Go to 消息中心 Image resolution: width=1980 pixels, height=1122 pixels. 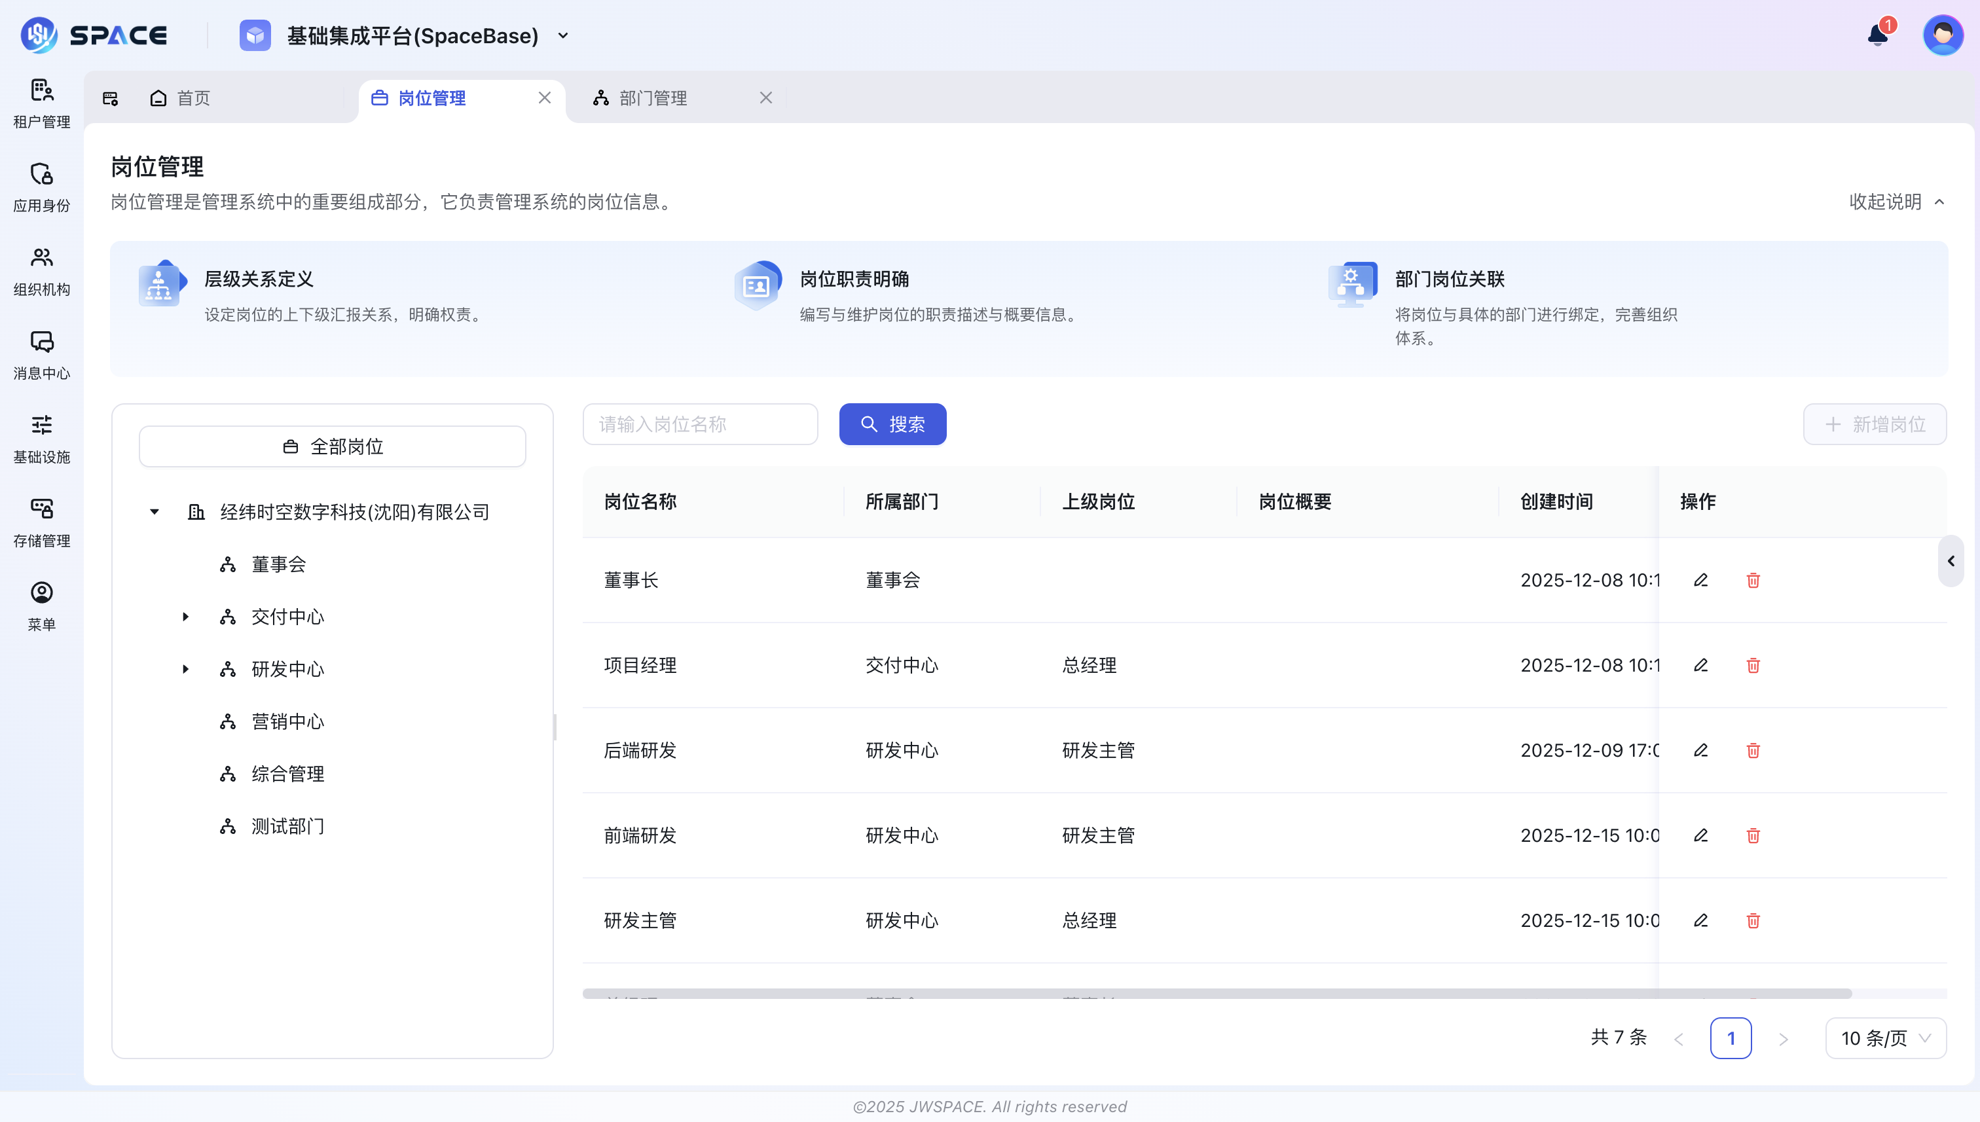click(41, 353)
